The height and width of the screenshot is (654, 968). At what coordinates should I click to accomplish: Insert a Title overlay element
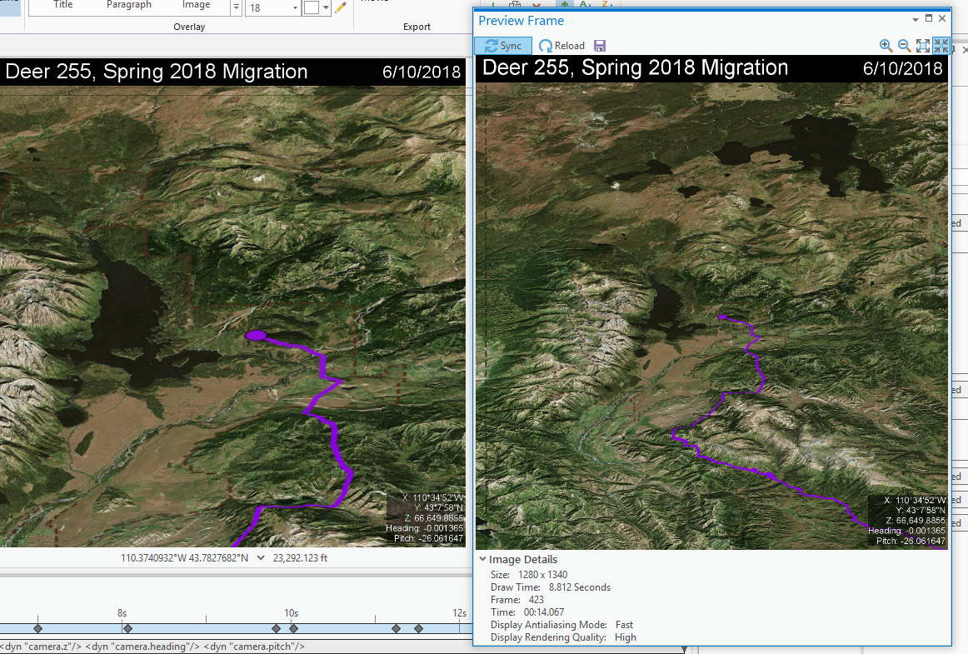point(63,5)
